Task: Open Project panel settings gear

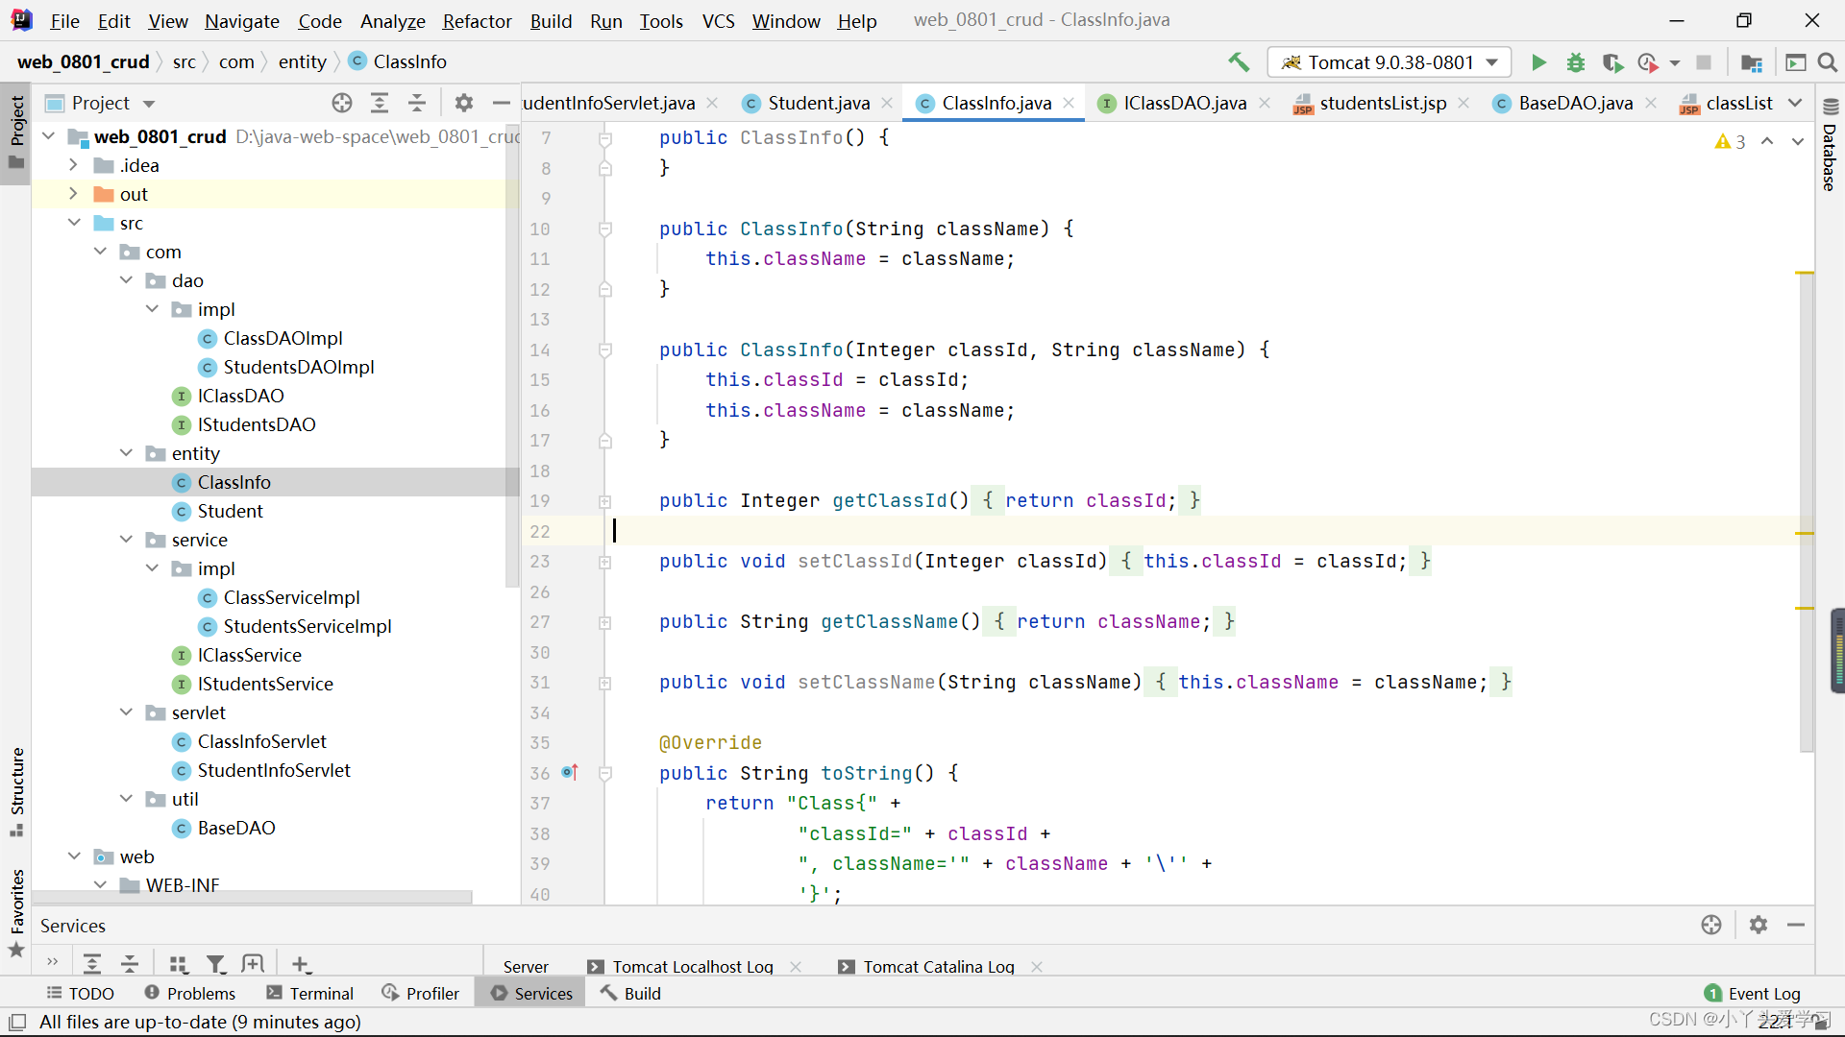Action: [x=464, y=103]
